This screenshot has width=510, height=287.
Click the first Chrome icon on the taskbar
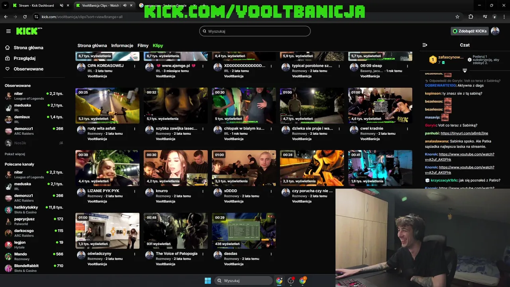(x=279, y=281)
